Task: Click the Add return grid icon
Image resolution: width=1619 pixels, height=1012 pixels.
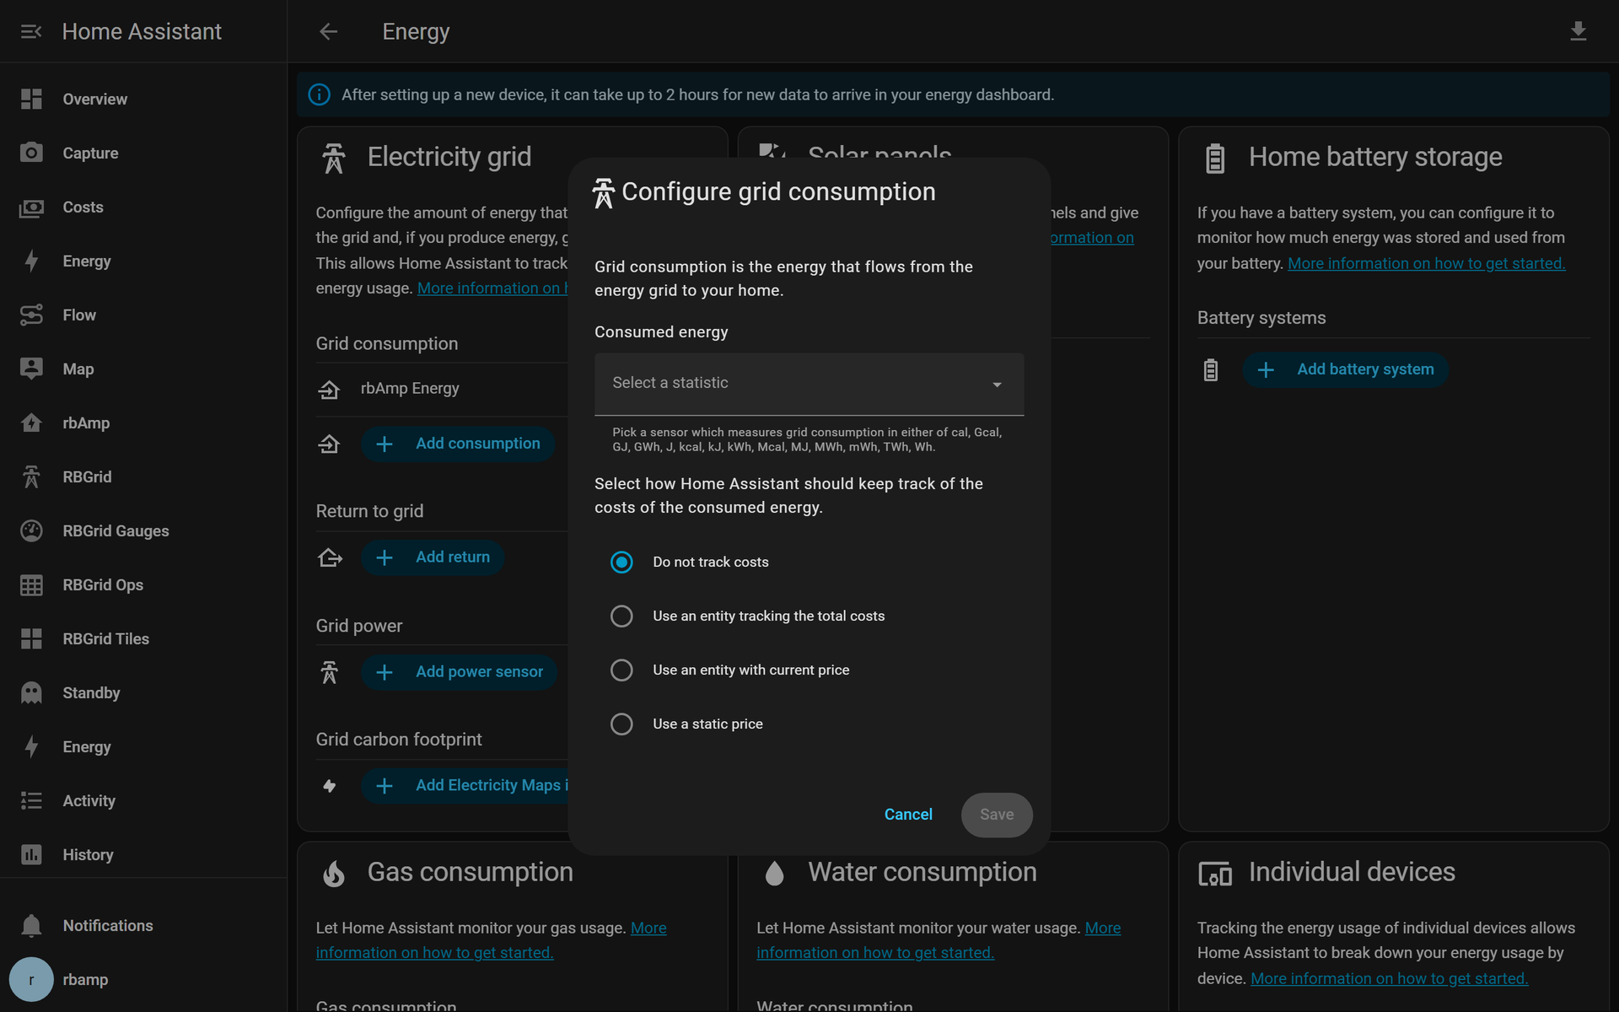Action: tap(330, 557)
